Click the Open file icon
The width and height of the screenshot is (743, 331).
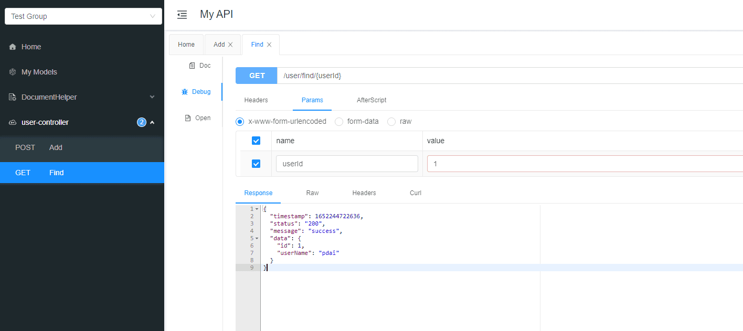(188, 118)
